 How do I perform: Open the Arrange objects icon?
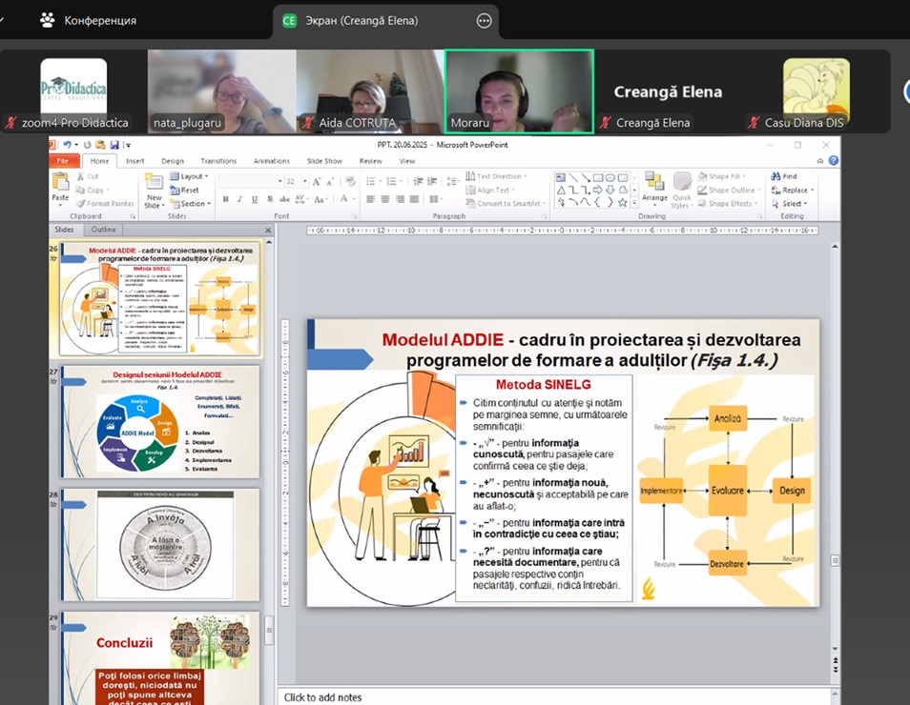(x=654, y=181)
